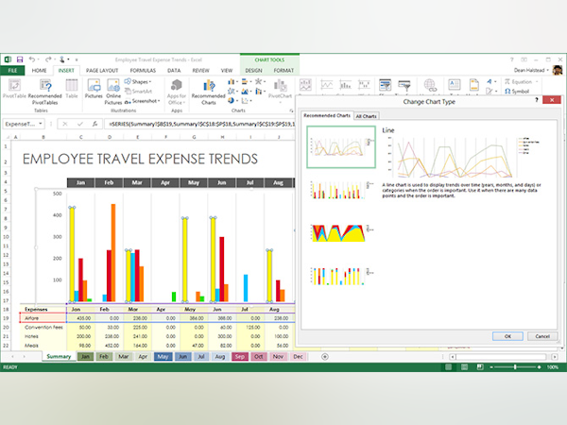This screenshot has width=567, height=425.
Task: Insert a Timeline filter
Action: coord(404,86)
